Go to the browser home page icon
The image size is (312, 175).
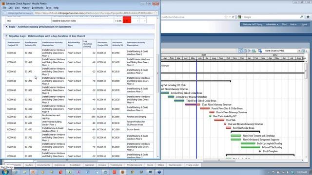coord(308,17)
